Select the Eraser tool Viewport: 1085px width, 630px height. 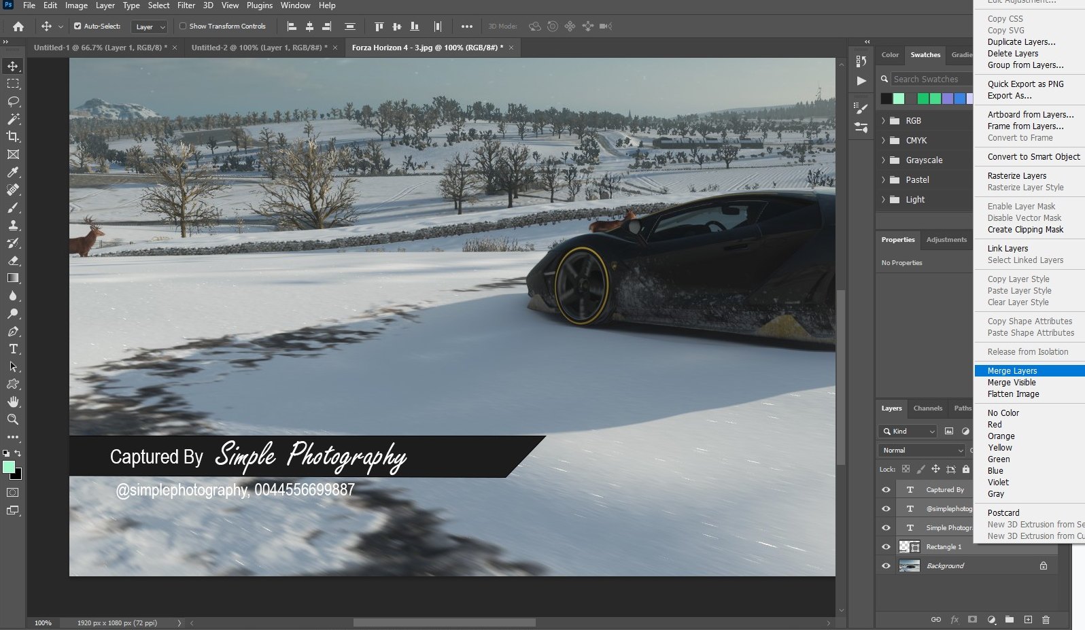pos(13,260)
